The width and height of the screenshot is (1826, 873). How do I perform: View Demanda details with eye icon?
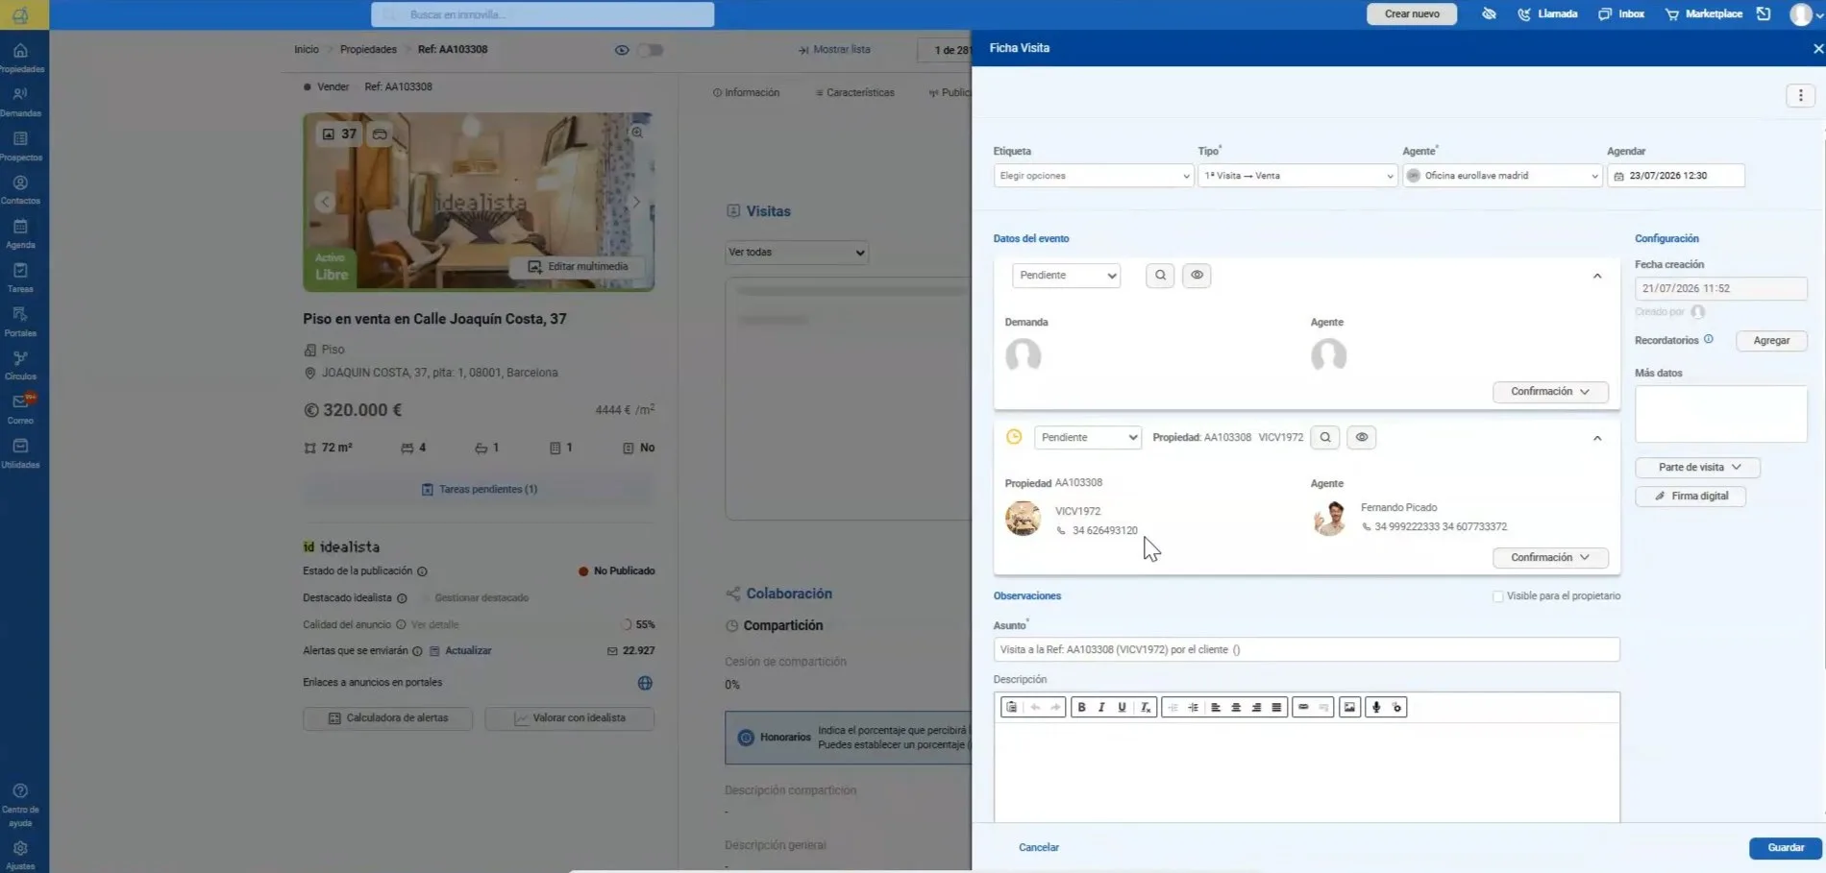[x=1197, y=276]
